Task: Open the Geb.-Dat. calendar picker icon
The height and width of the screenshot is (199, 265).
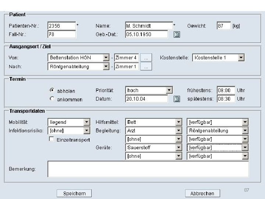Action: click(x=177, y=35)
